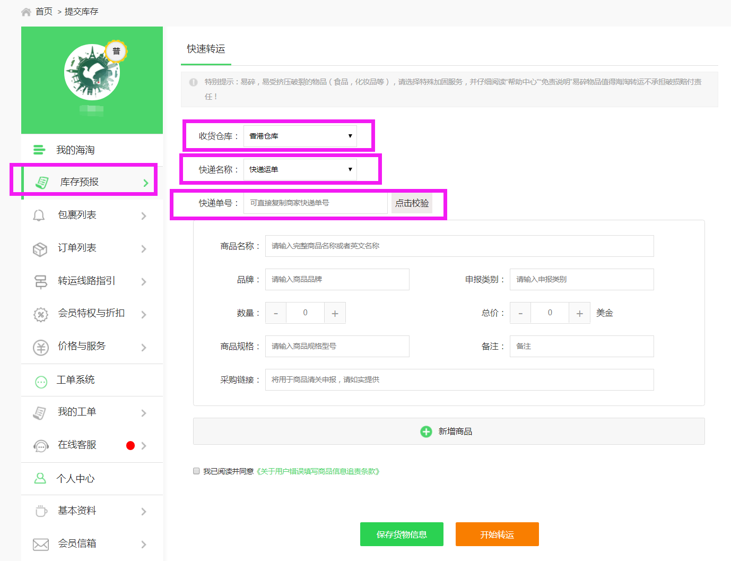Increase 数量 with the plus stepper

(335, 313)
